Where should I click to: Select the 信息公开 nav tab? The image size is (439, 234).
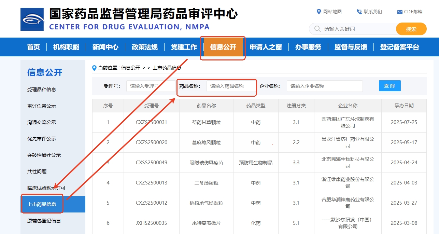click(x=223, y=47)
